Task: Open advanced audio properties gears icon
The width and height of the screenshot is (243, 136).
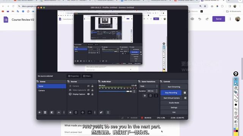Action: point(101,113)
